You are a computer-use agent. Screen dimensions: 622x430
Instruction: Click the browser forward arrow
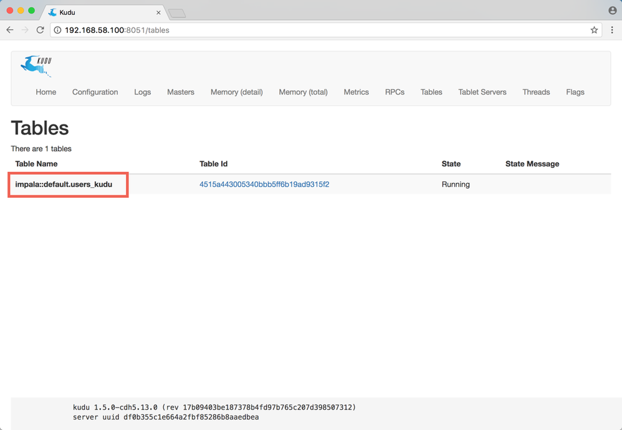pyautogui.click(x=25, y=30)
